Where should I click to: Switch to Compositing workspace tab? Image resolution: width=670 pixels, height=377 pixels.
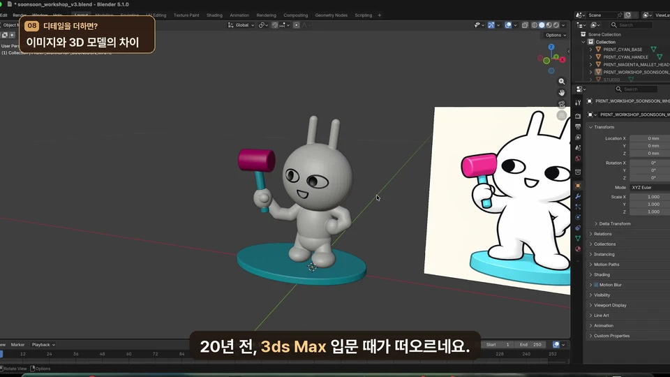pos(295,15)
